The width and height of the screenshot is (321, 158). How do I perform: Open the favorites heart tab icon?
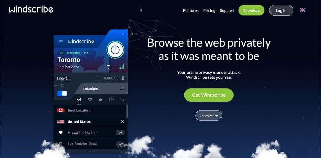pos(90,99)
